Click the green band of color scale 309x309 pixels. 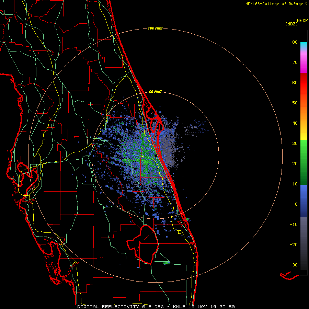click(304, 162)
